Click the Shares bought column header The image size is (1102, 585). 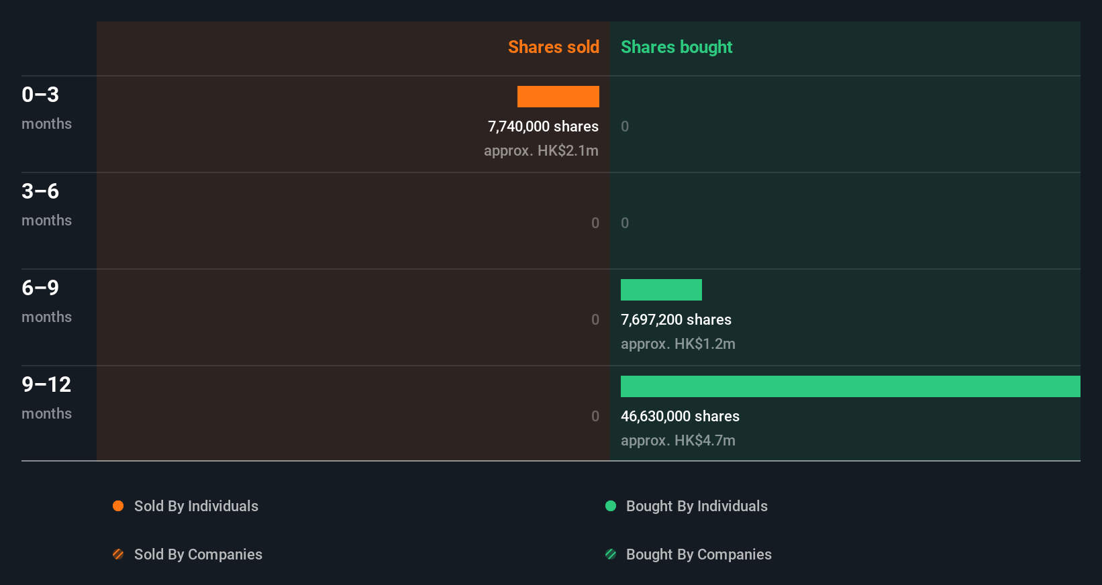(677, 47)
